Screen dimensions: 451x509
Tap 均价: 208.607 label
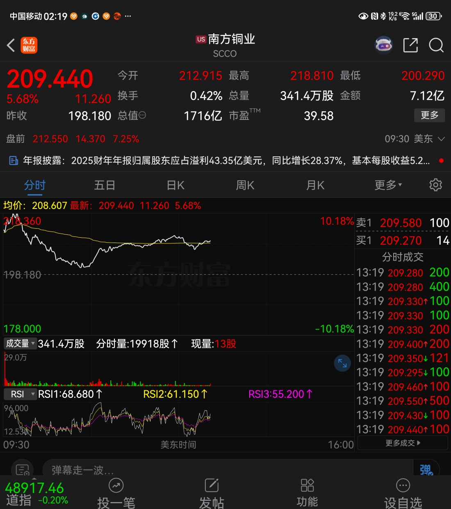[x=35, y=206]
